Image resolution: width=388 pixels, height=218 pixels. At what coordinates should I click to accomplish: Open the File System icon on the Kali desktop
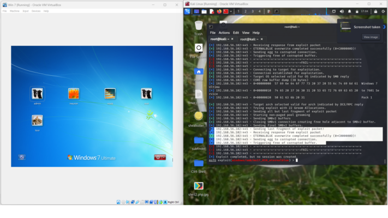pyautogui.click(x=199, y=51)
